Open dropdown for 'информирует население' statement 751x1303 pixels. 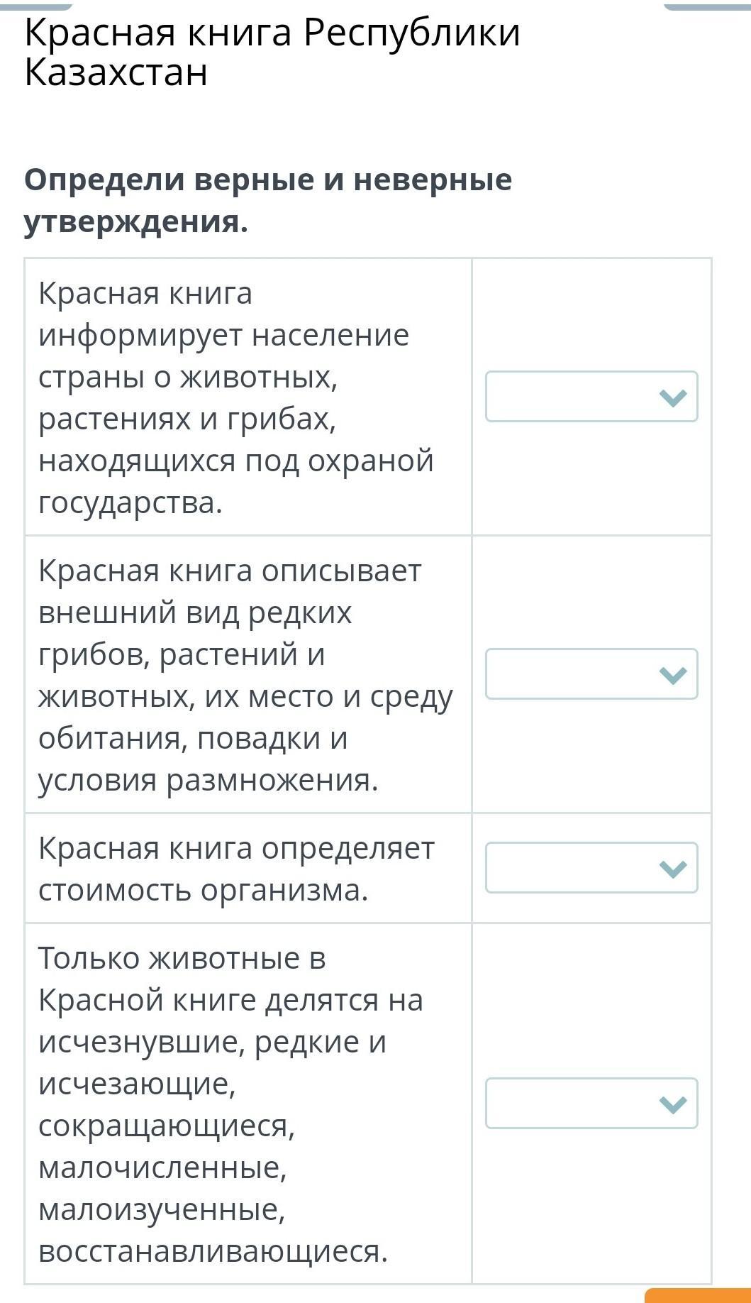[591, 397]
